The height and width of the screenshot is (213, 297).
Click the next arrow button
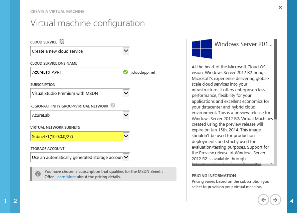(x=275, y=200)
